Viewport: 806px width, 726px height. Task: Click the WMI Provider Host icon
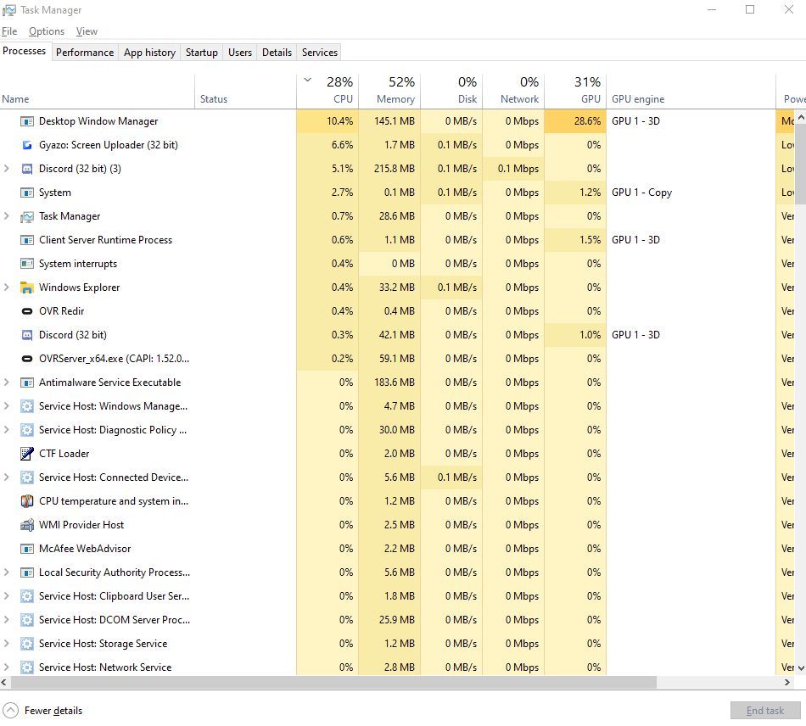pos(26,525)
